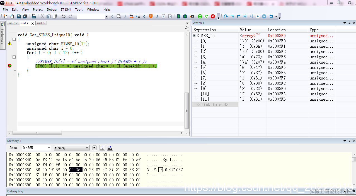Click the editor horizontal scrollbar thumb
The height and width of the screenshot is (196, 356).
37,133
